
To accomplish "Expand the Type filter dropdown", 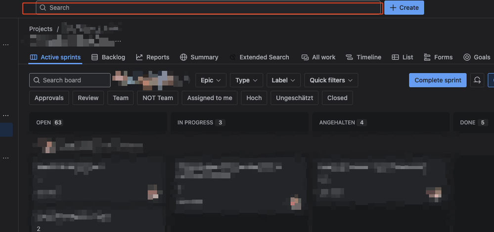I will tap(246, 80).
